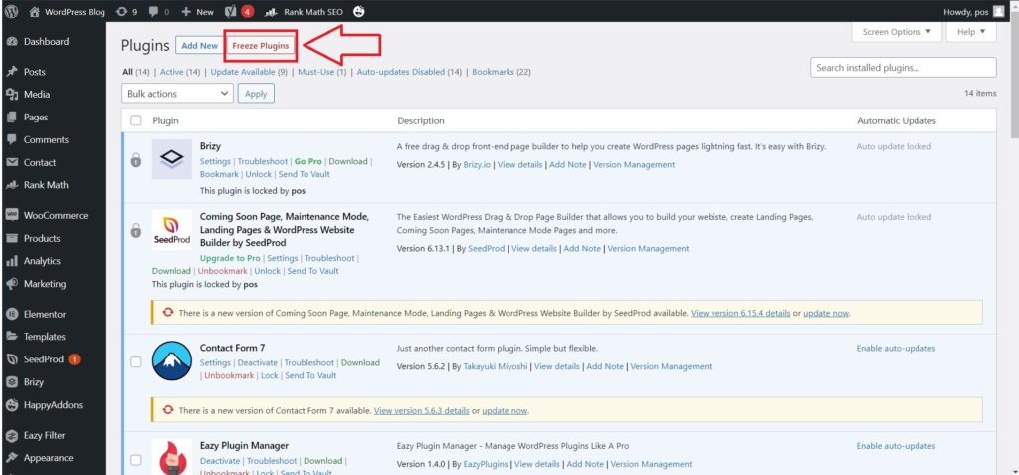The height and width of the screenshot is (475, 1019).
Task: Open the Yoast icon with badge 4
Action: point(230,11)
